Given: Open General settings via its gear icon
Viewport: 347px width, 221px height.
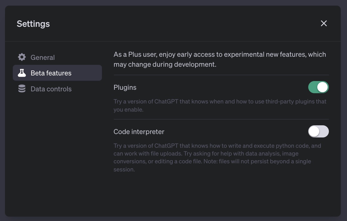Looking at the screenshot, I should pyautogui.click(x=22, y=57).
